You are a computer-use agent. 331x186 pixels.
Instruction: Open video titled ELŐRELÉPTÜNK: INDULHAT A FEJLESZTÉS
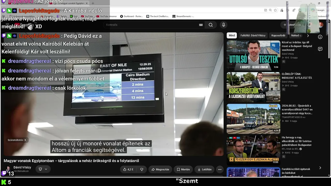pyautogui.click(x=297, y=76)
